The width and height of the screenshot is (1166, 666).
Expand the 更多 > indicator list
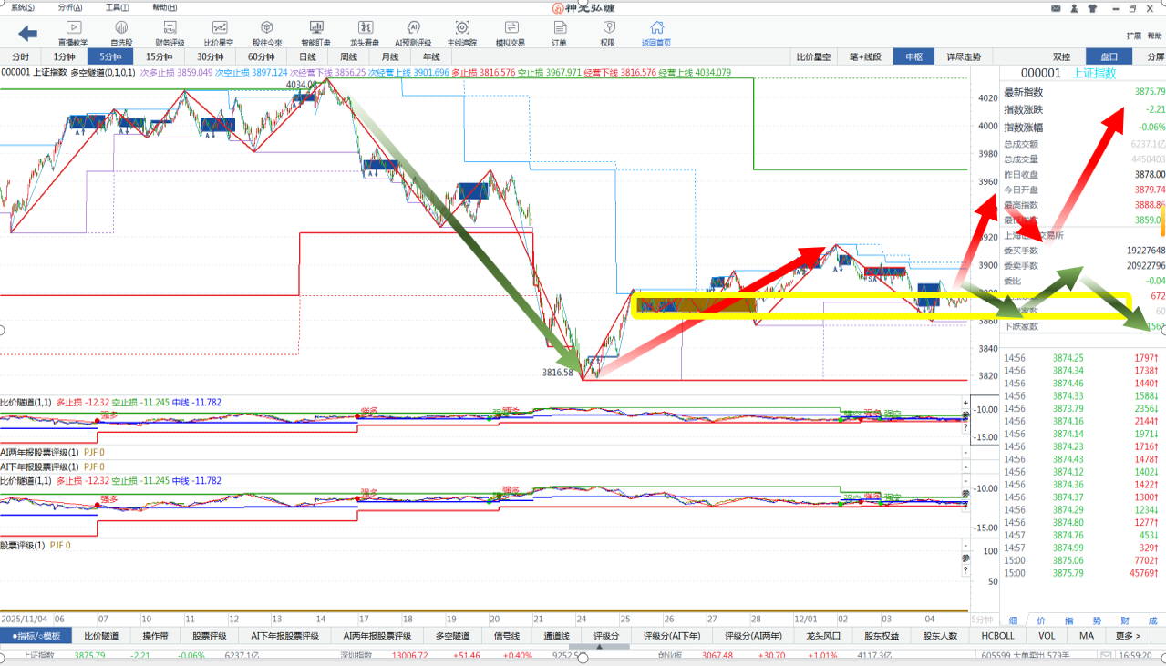click(x=1128, y=636)
